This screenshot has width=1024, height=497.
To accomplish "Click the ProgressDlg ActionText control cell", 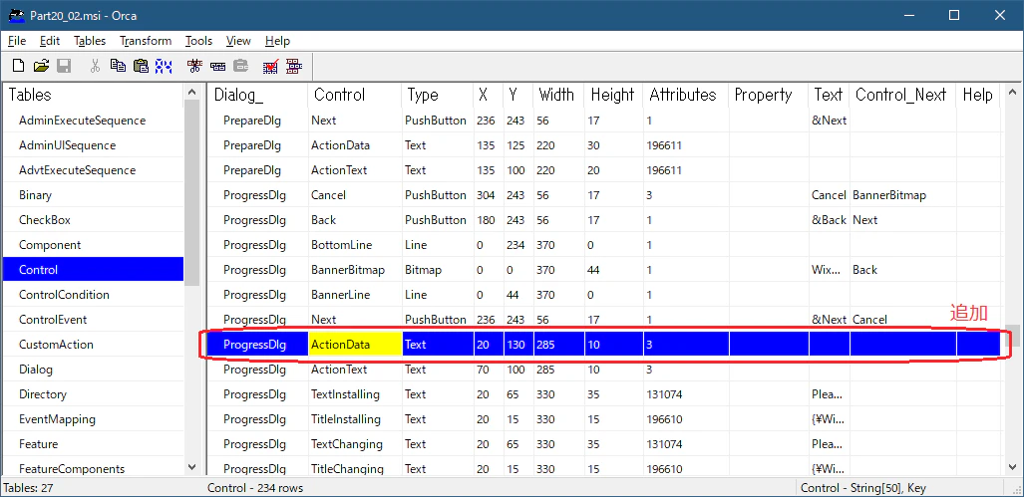I will click(355, 370).
